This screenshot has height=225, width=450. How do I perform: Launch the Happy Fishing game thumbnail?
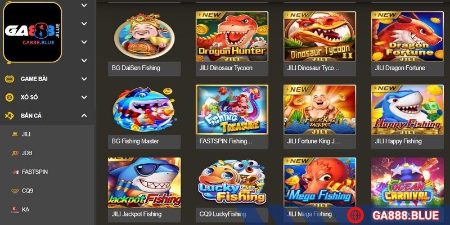coord(407,110)
